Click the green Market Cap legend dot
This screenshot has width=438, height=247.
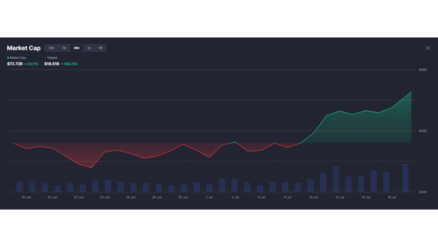[8, 58]
